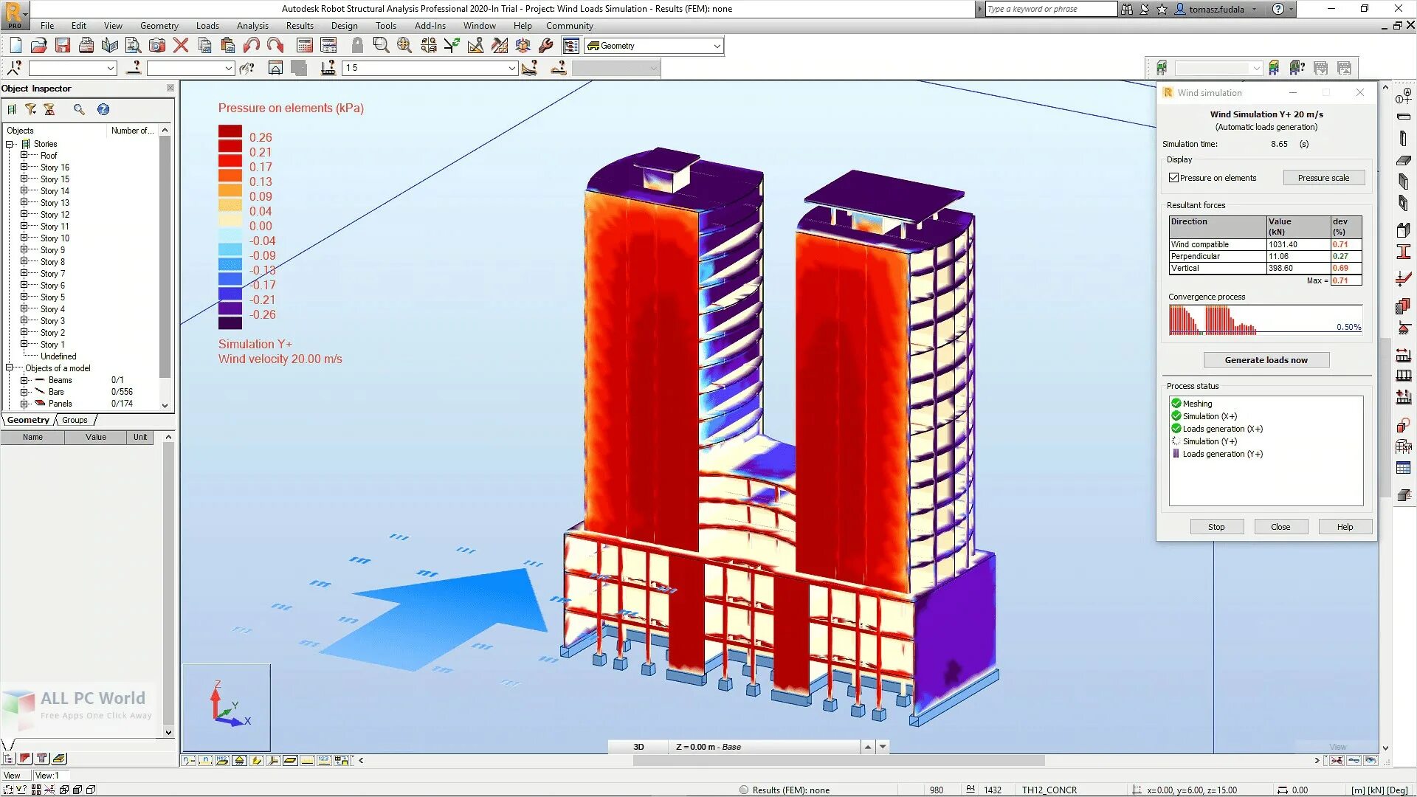Click the red X delete icon
The image size is (1417, 797).
pyautogui.click(x=181, y=46)
